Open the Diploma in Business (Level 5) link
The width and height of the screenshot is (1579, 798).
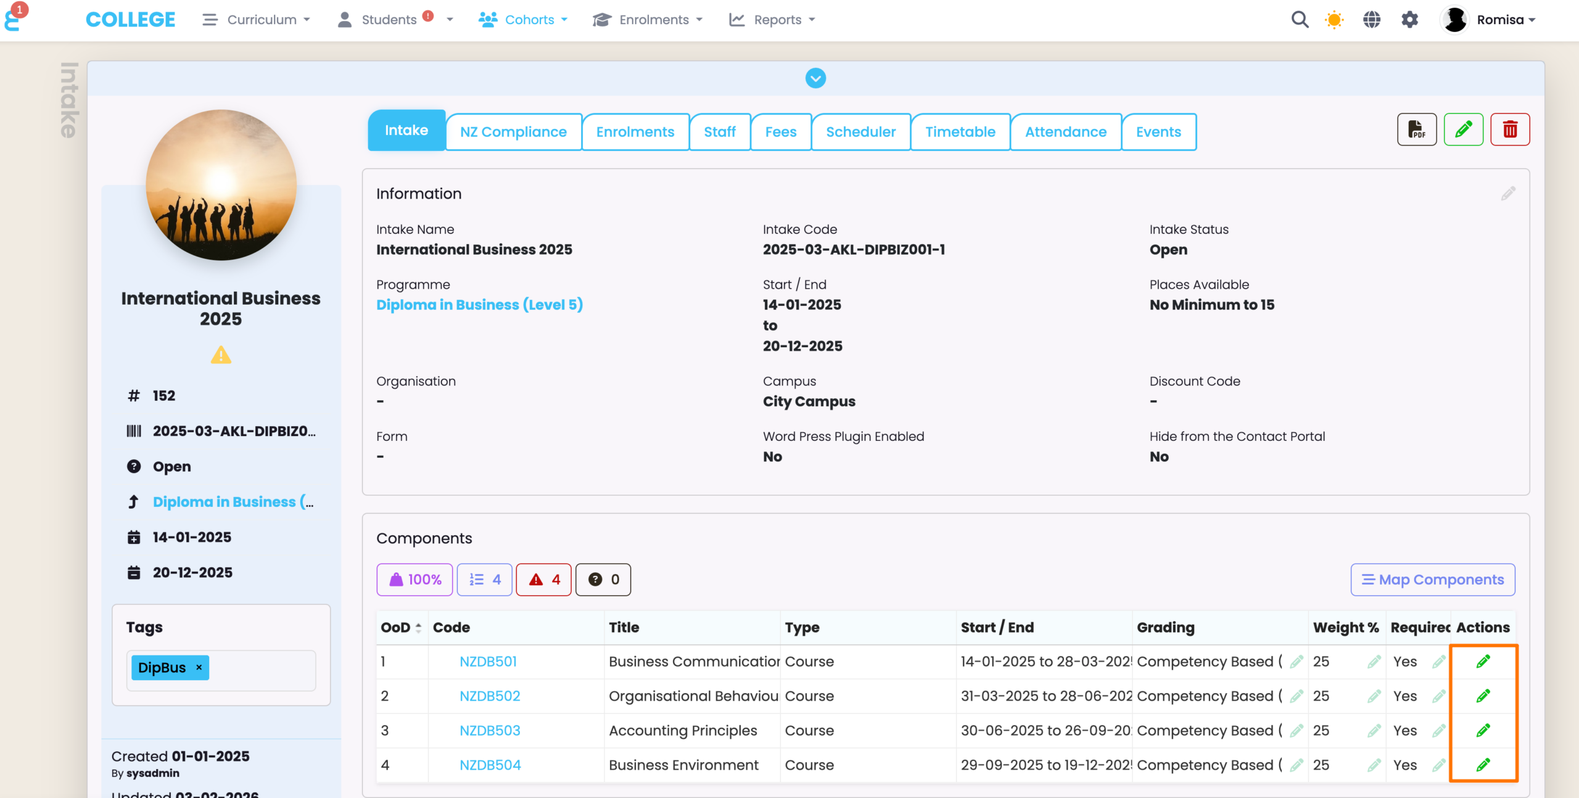click(x=479, y=305)
